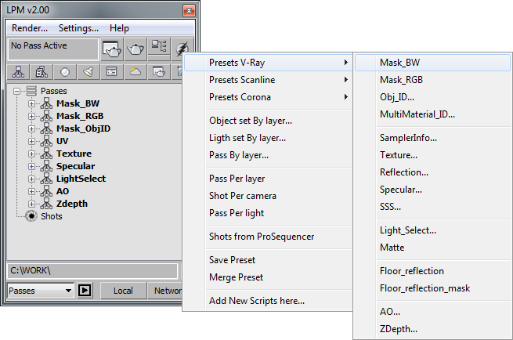Open the Settings... menu

(x=78, y=28)
